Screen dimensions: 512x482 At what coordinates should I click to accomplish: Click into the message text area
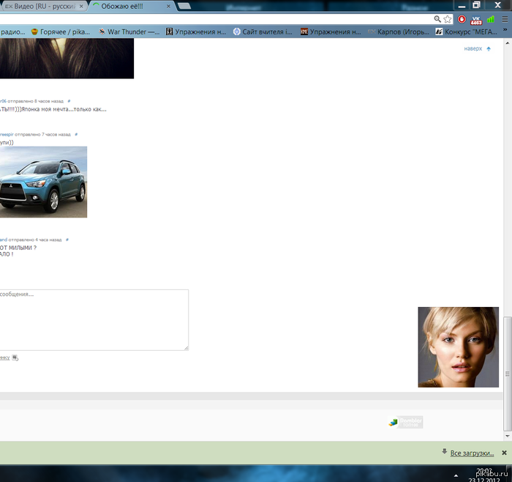94,319
